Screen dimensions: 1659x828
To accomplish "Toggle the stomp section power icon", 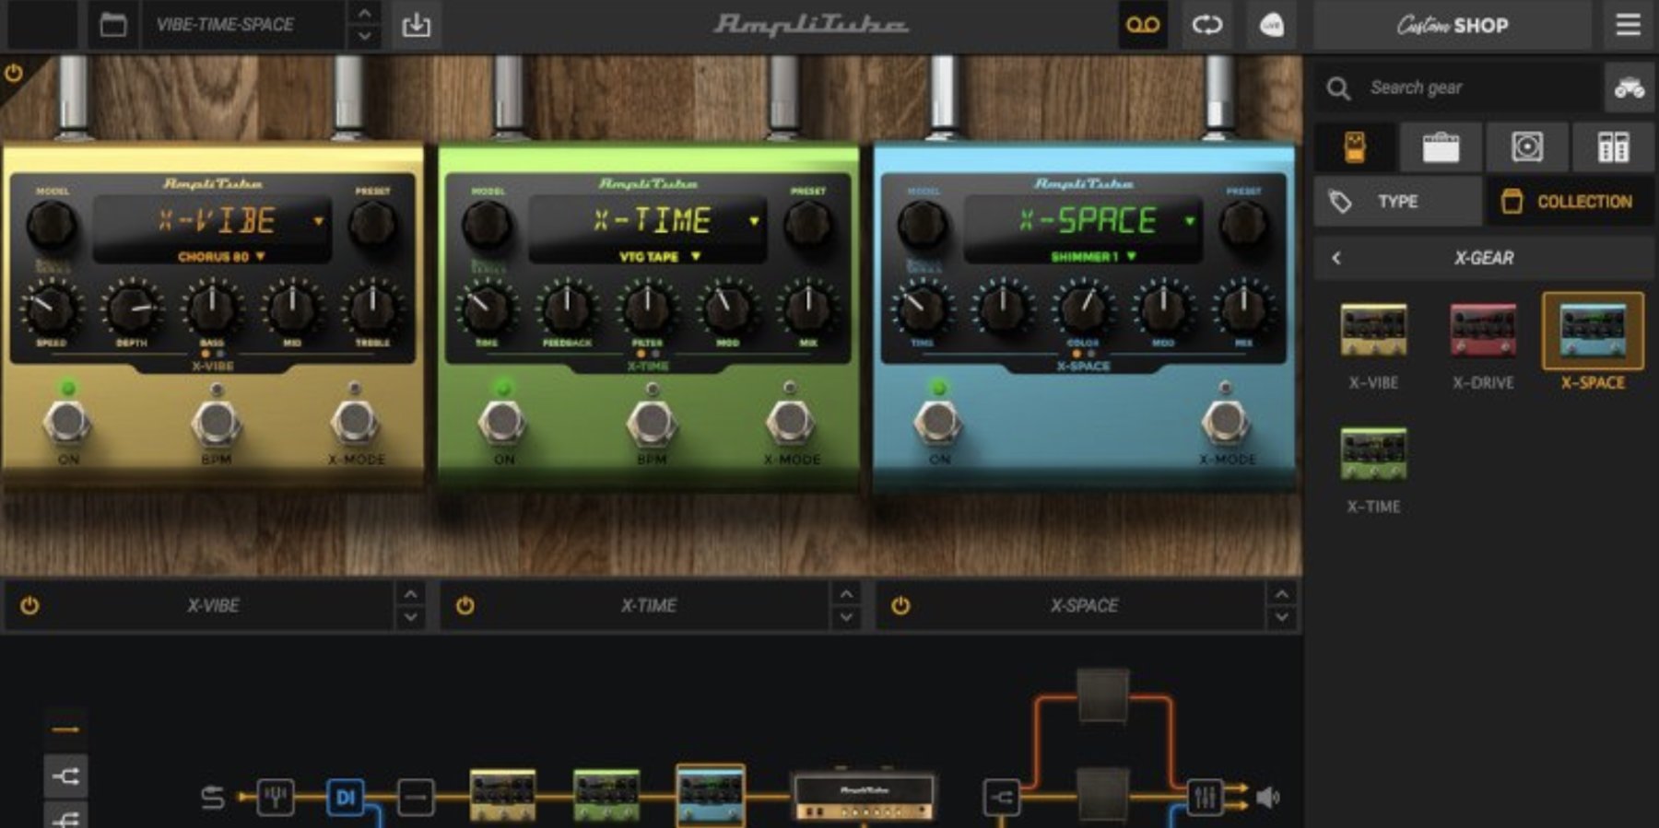I will [x=14, y=73].
